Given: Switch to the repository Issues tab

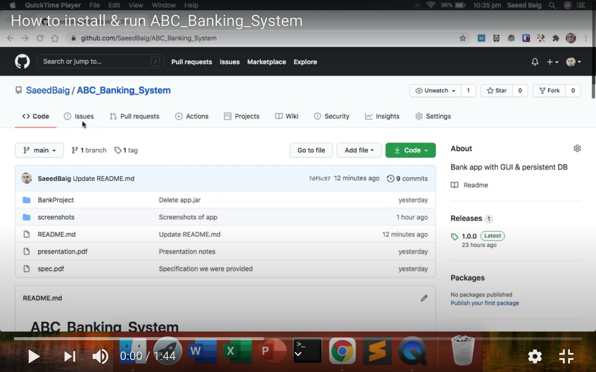Looking at the screenshot, I should point(79,116).
